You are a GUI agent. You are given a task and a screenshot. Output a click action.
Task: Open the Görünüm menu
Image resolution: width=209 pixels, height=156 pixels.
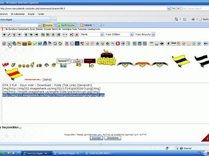point(4,14)
